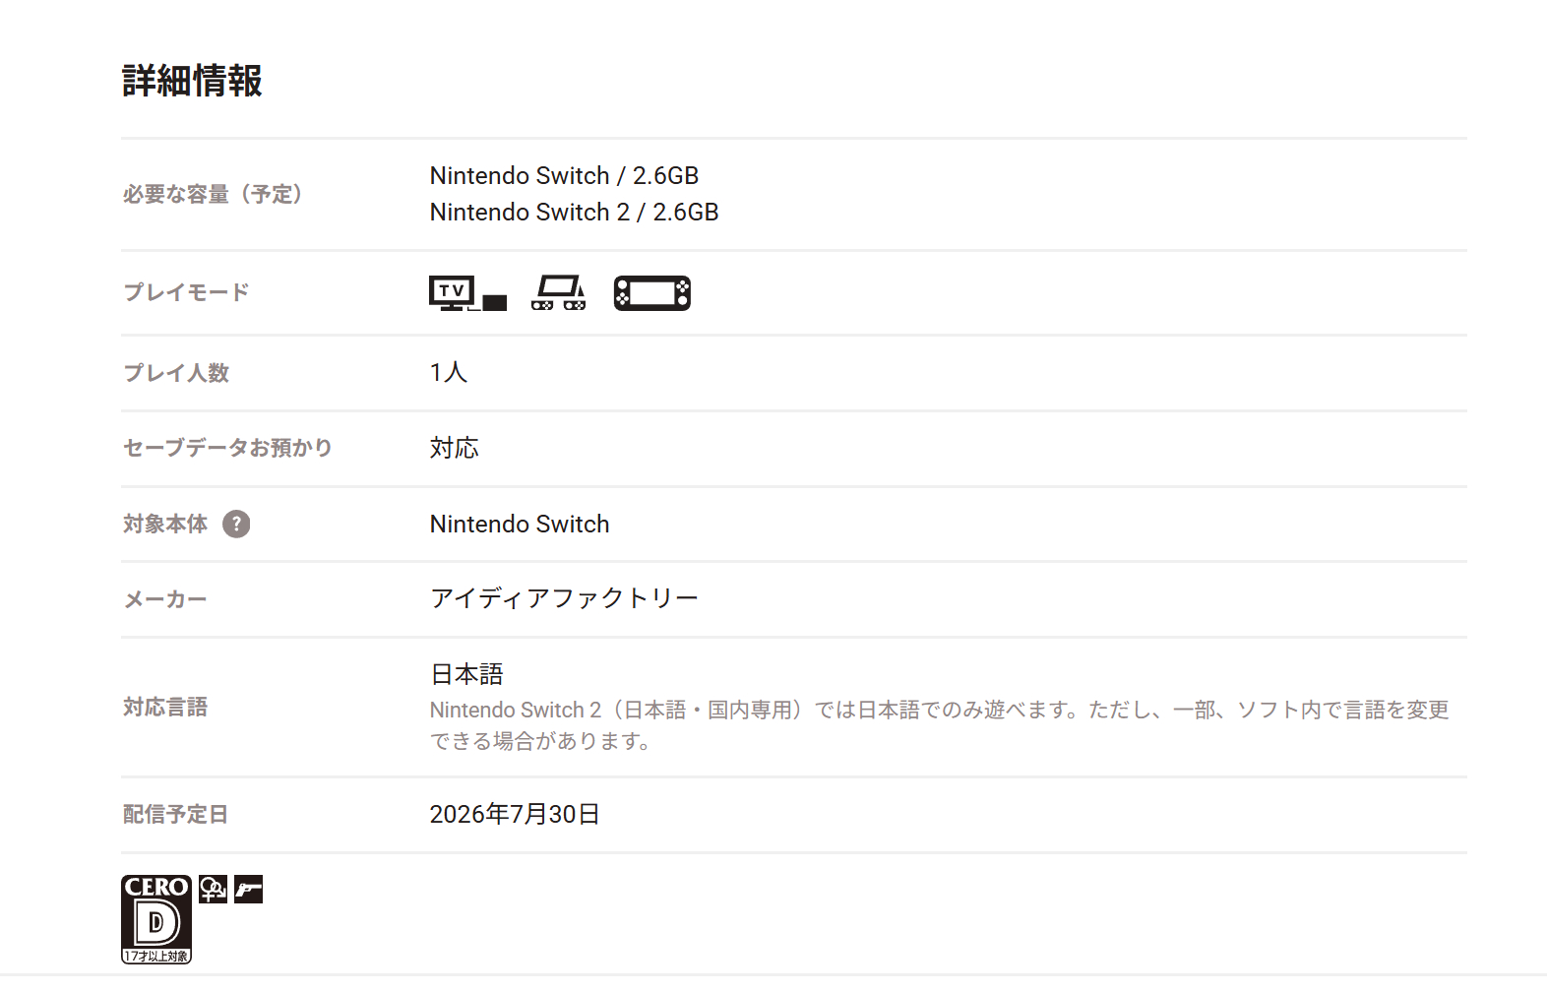Click the gun crime content descriptor icon
Viewport: 1547px width, 992px height.
click(249, 890)
